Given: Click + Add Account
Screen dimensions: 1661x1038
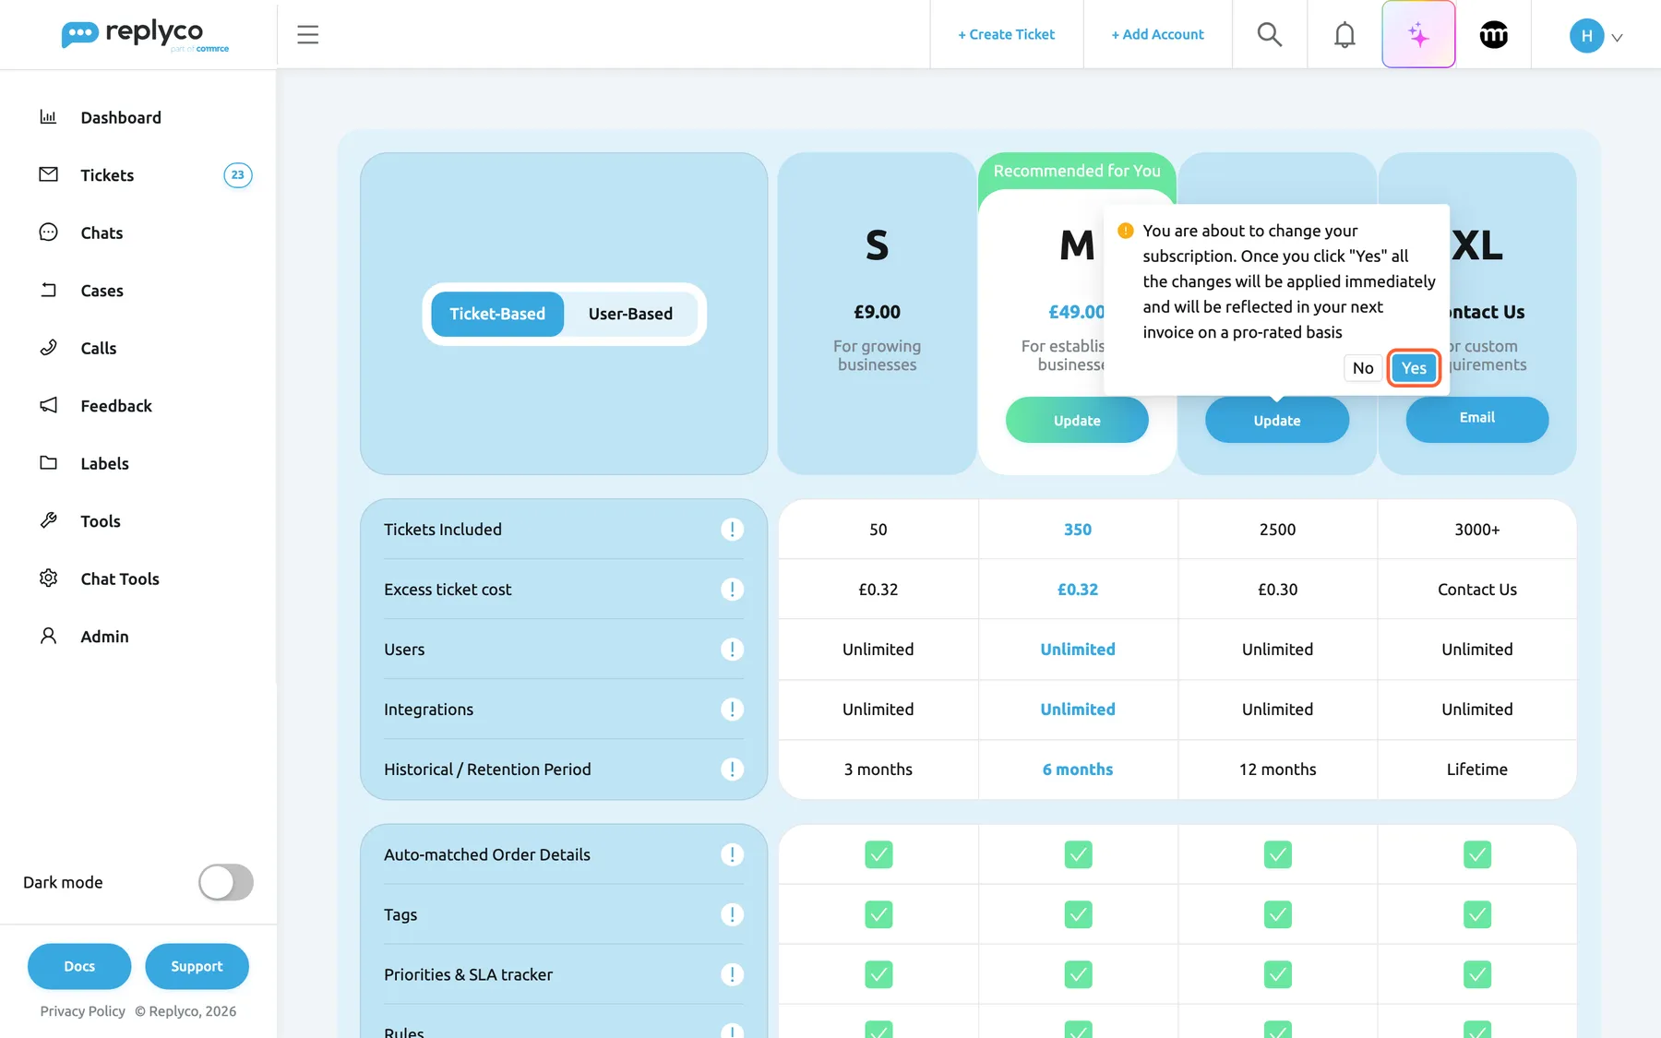Looking at the screenshot, I should pyautogui.click(x=1157, y=35).
